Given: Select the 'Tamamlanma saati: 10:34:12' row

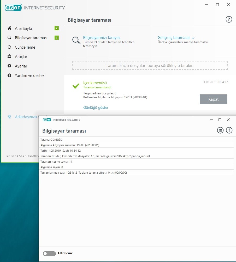Looking at the screenshot, I should pyautogui.click(x=136, y=173).
